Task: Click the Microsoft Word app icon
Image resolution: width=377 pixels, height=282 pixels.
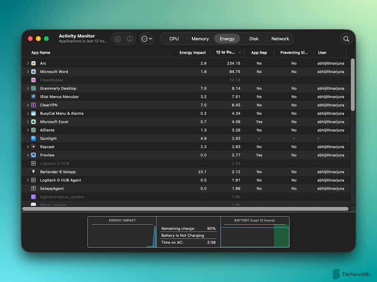Action: pyautogui.click(x=34, y=72)
